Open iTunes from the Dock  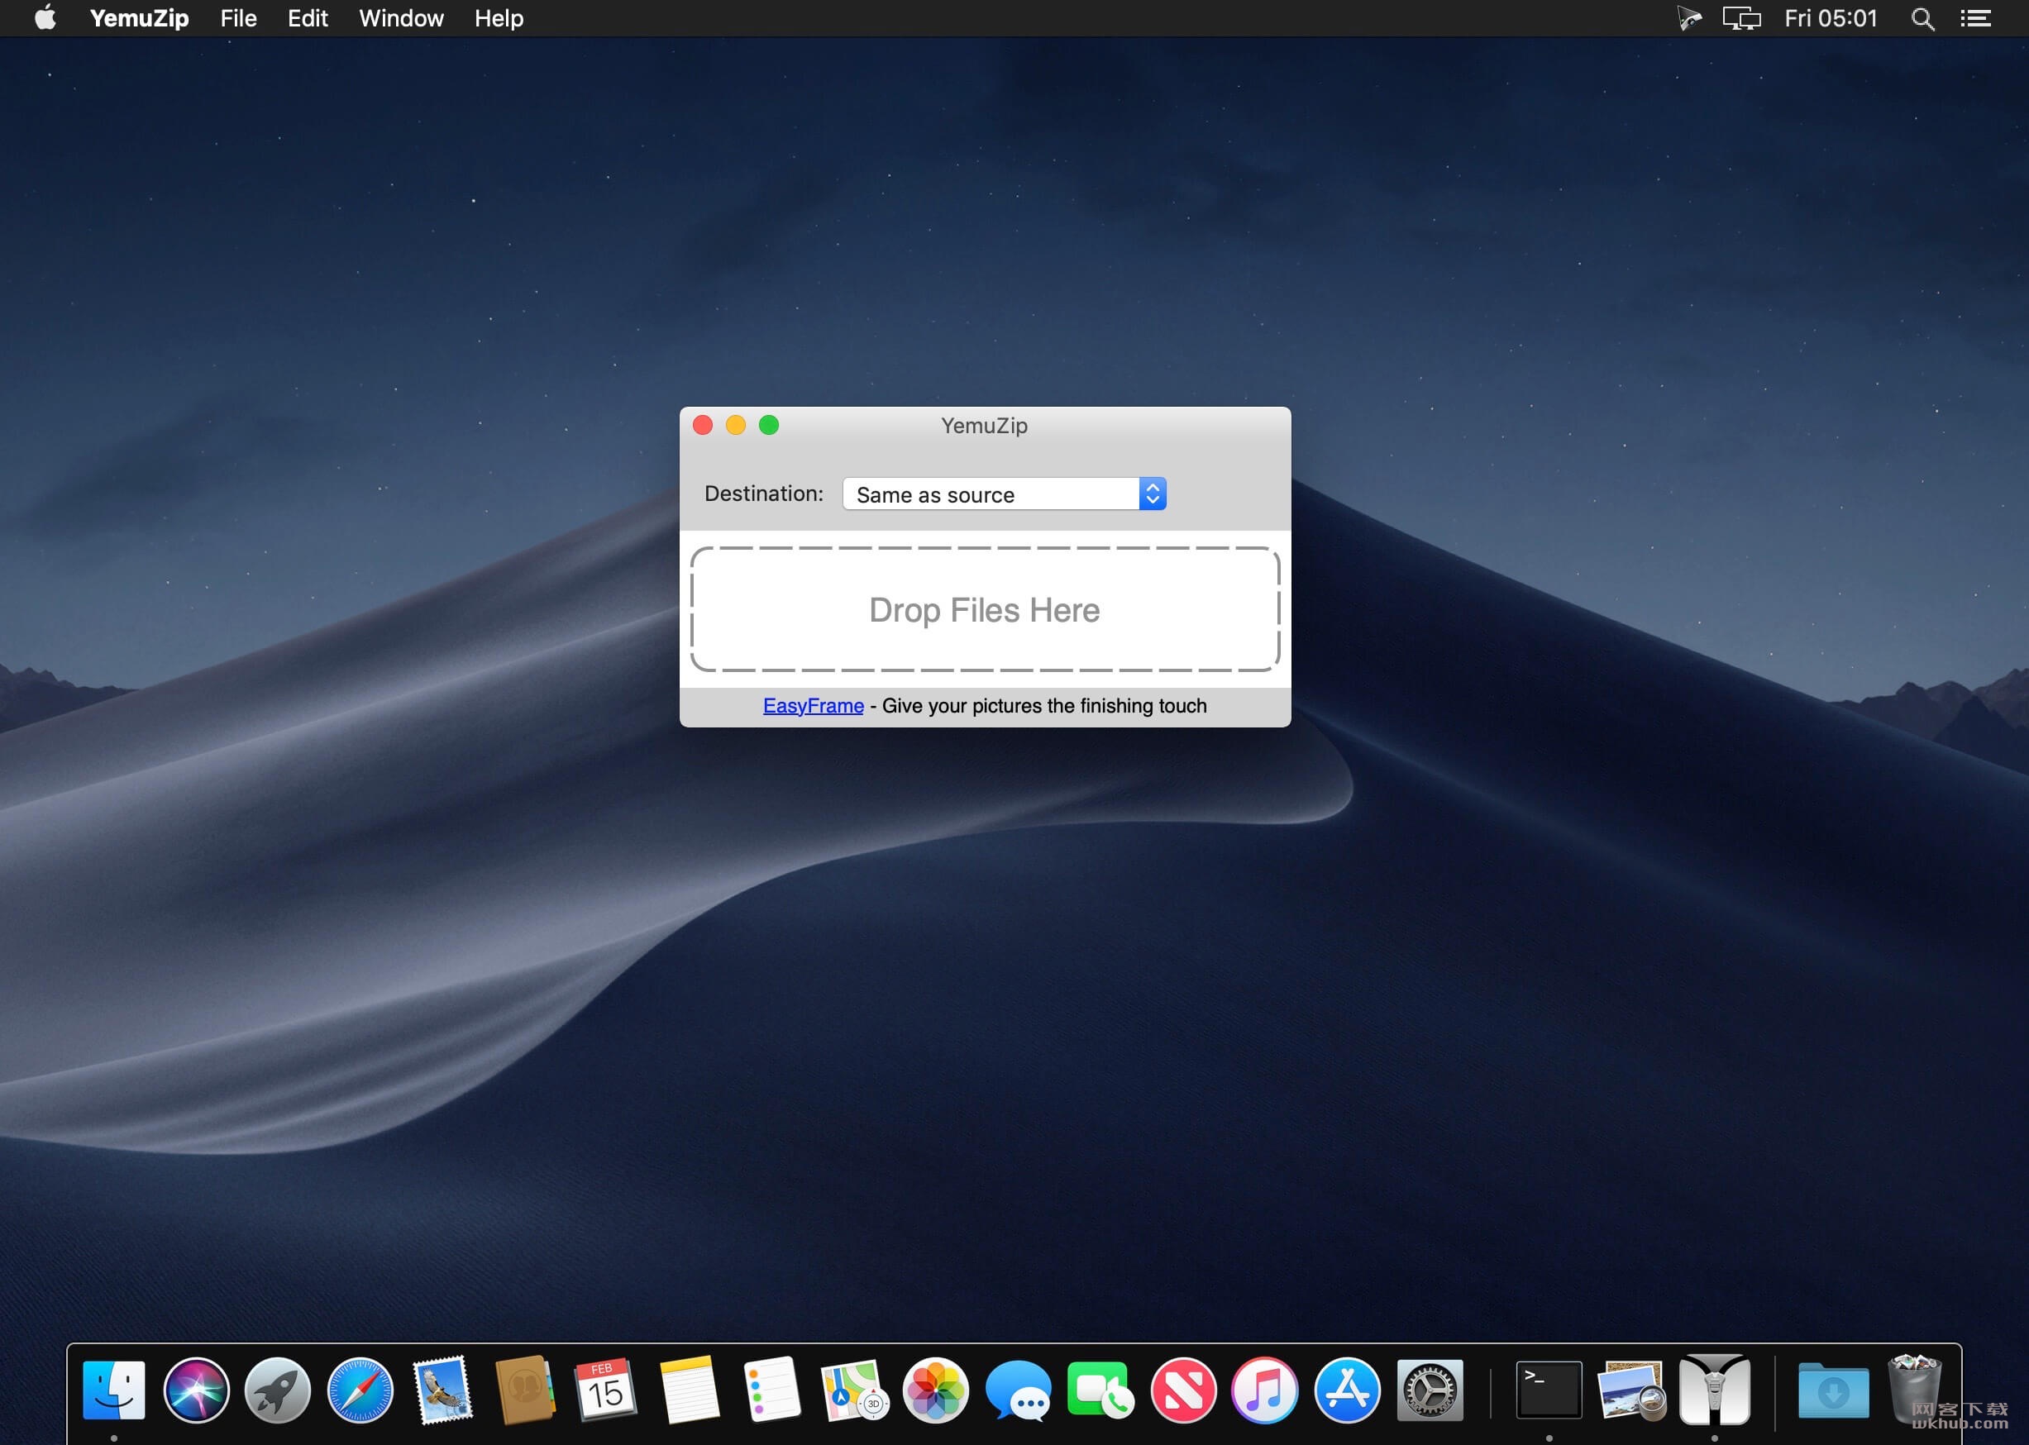pyautogui.click(x=1264, y=1390)
